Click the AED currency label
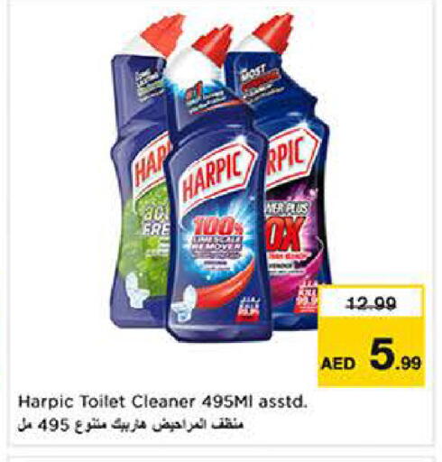The image size is (442, 462). (x=338, y=365)
